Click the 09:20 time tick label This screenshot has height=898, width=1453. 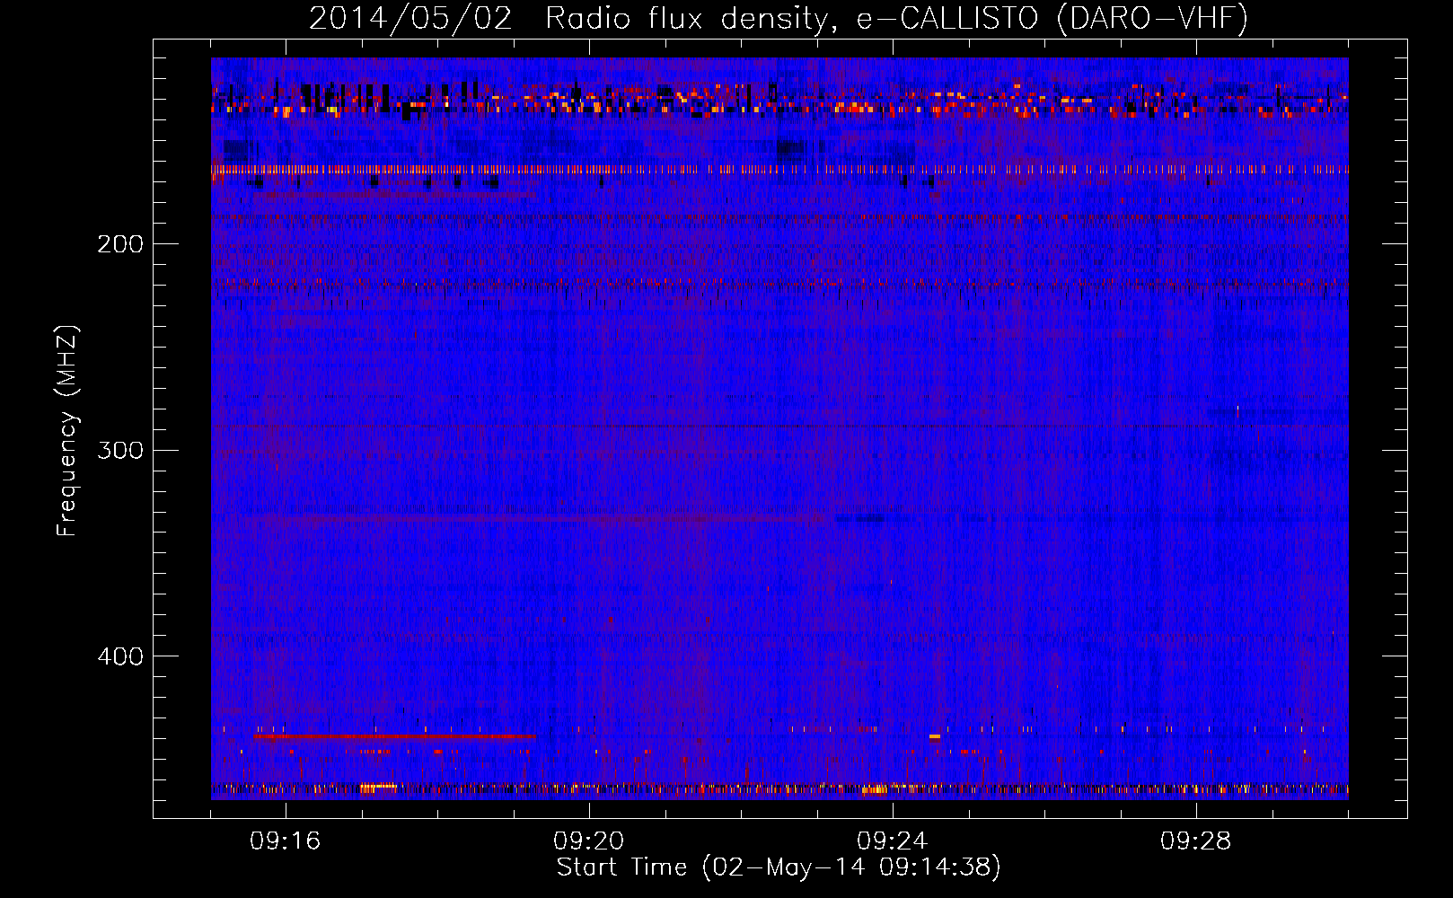[589, 841]
